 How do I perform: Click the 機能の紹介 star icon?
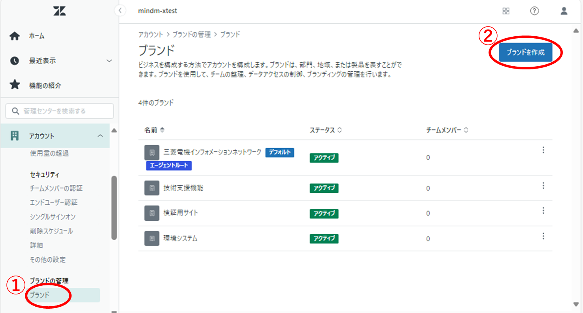(15, 85)
